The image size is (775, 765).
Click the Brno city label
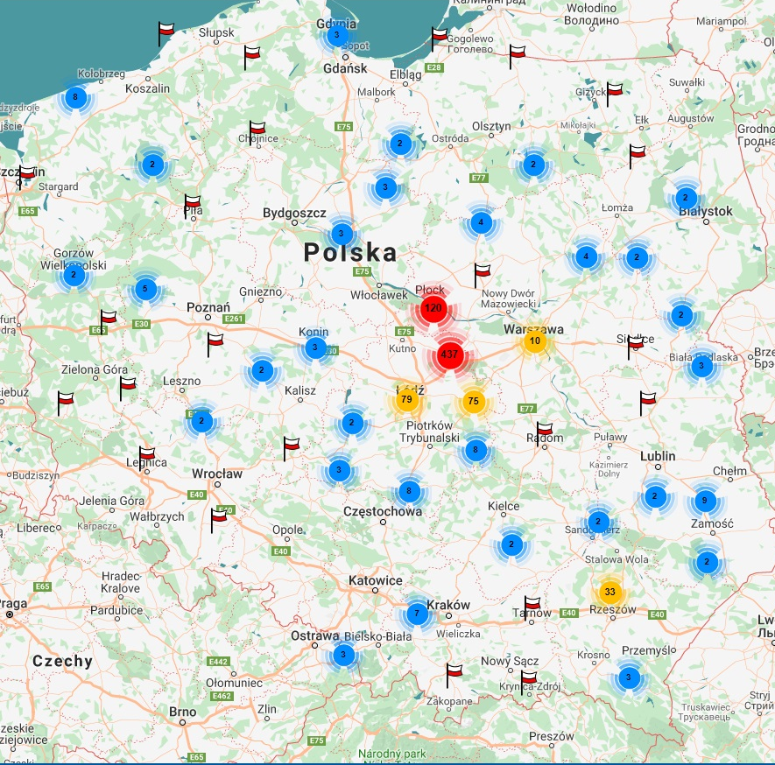pos(182,712)
